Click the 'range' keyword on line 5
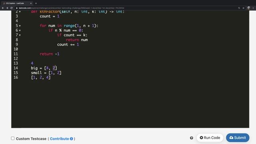 point(69,26)
